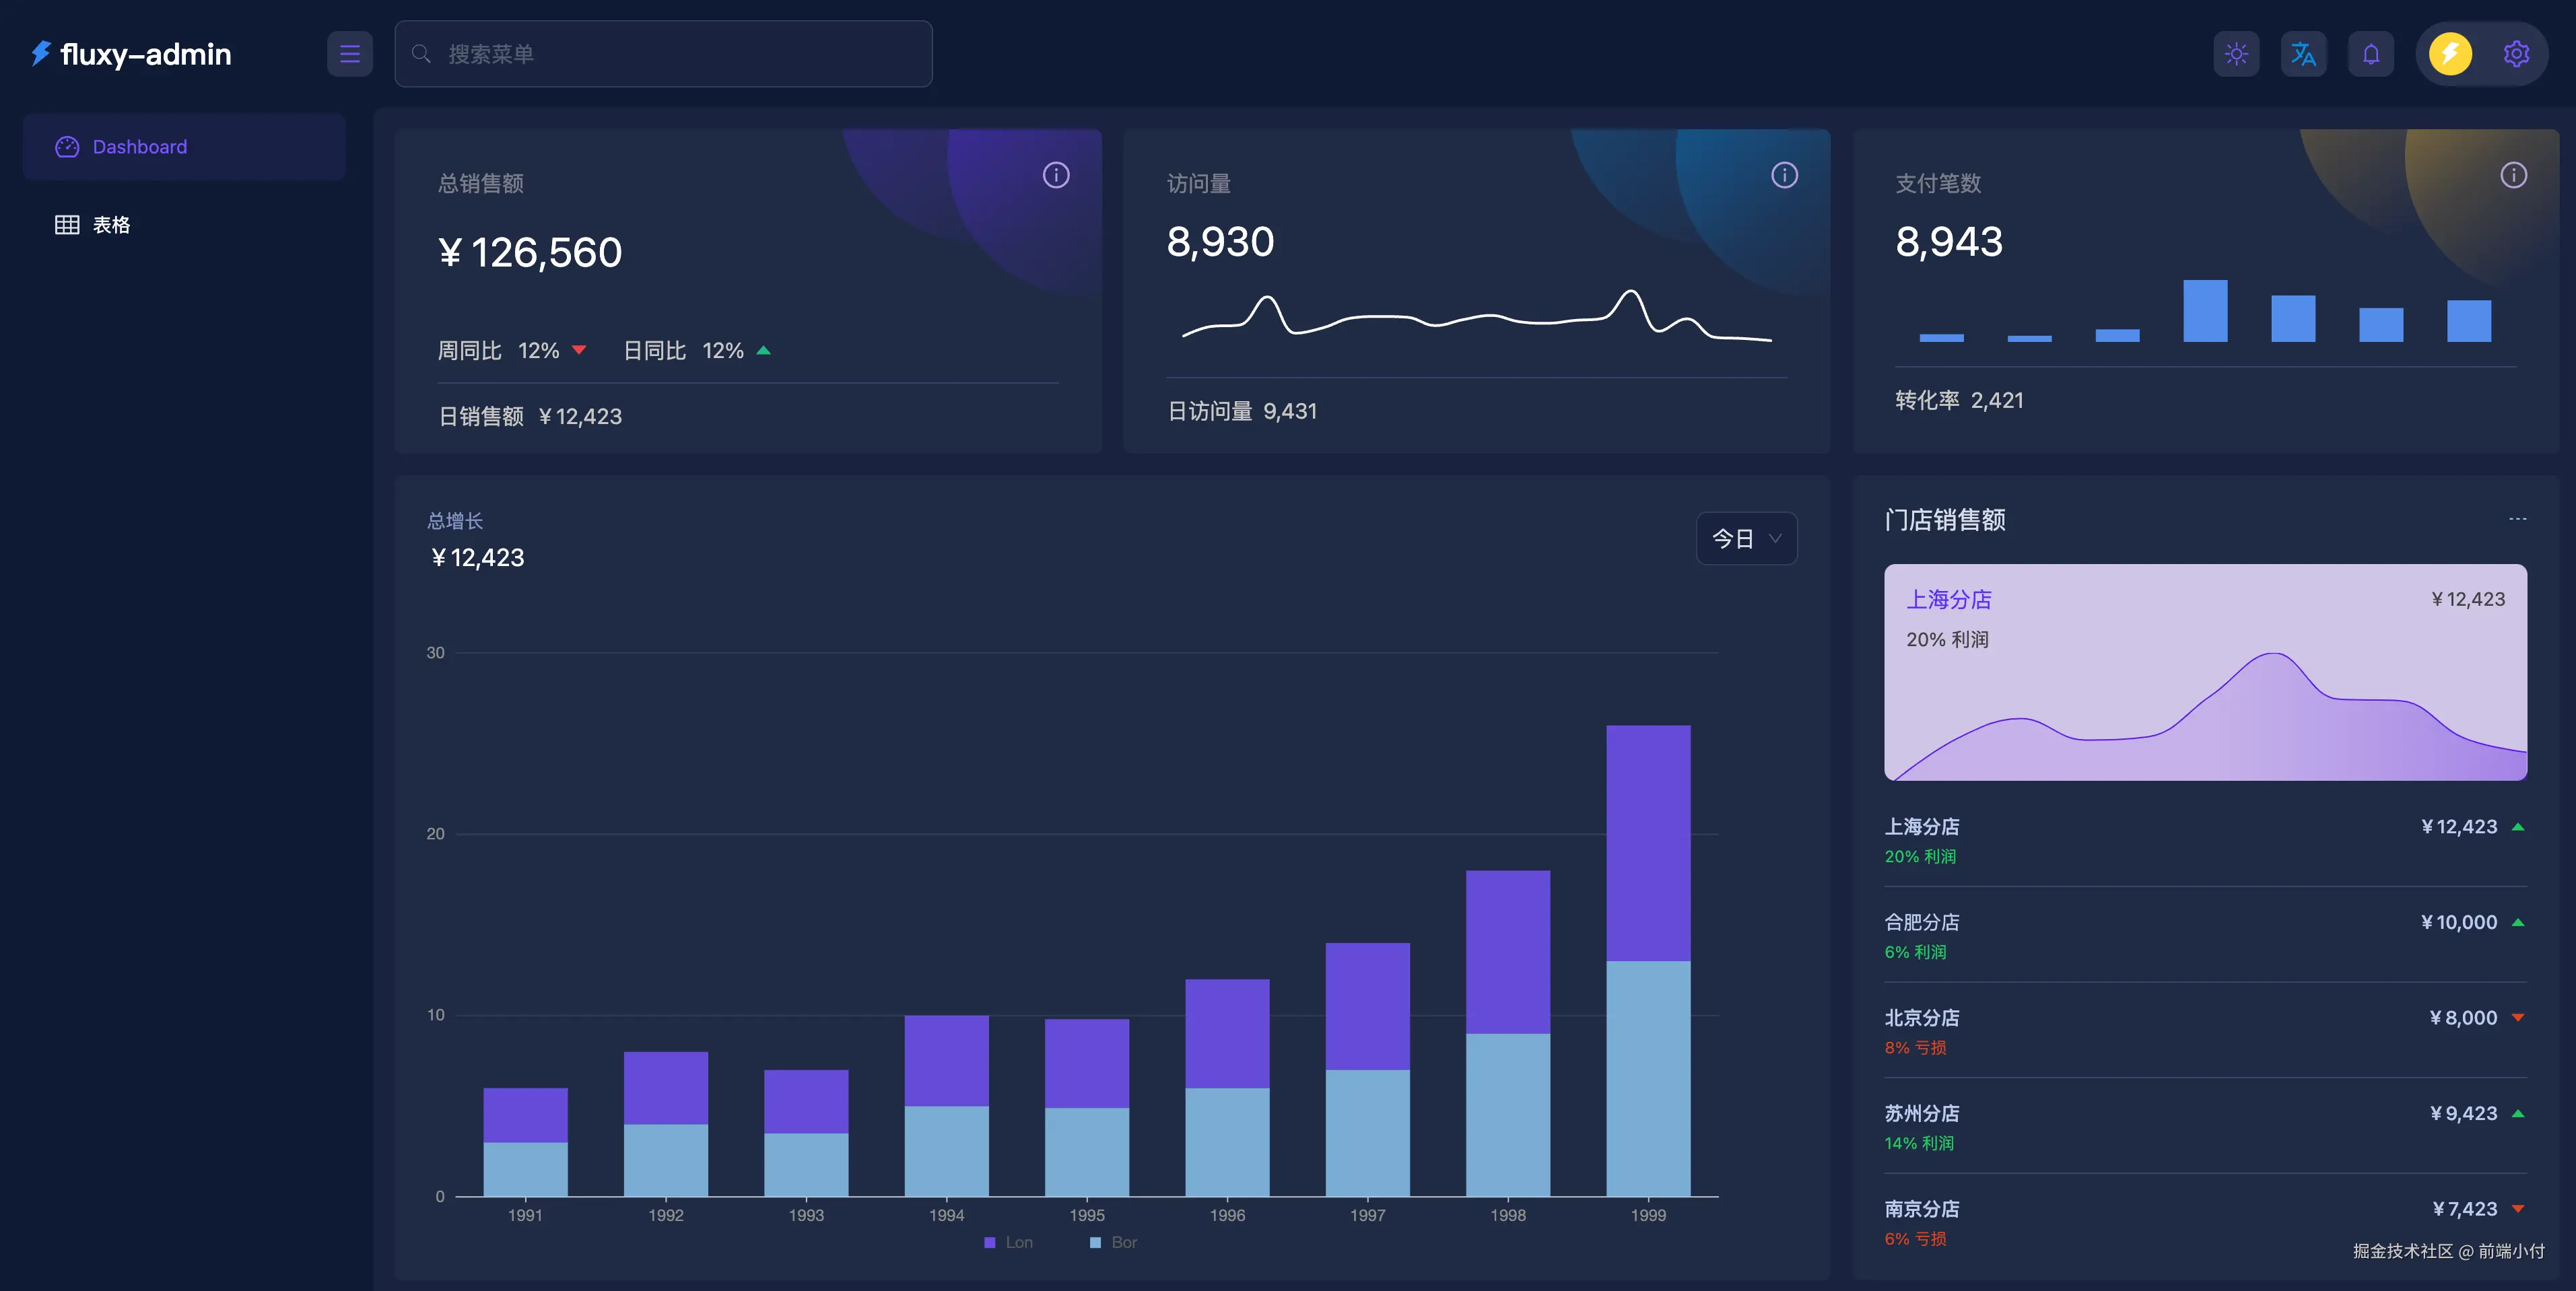Toggle the Lon series in chart legend
The image size is (2576, 1291).
[x=1009, y=1242]
